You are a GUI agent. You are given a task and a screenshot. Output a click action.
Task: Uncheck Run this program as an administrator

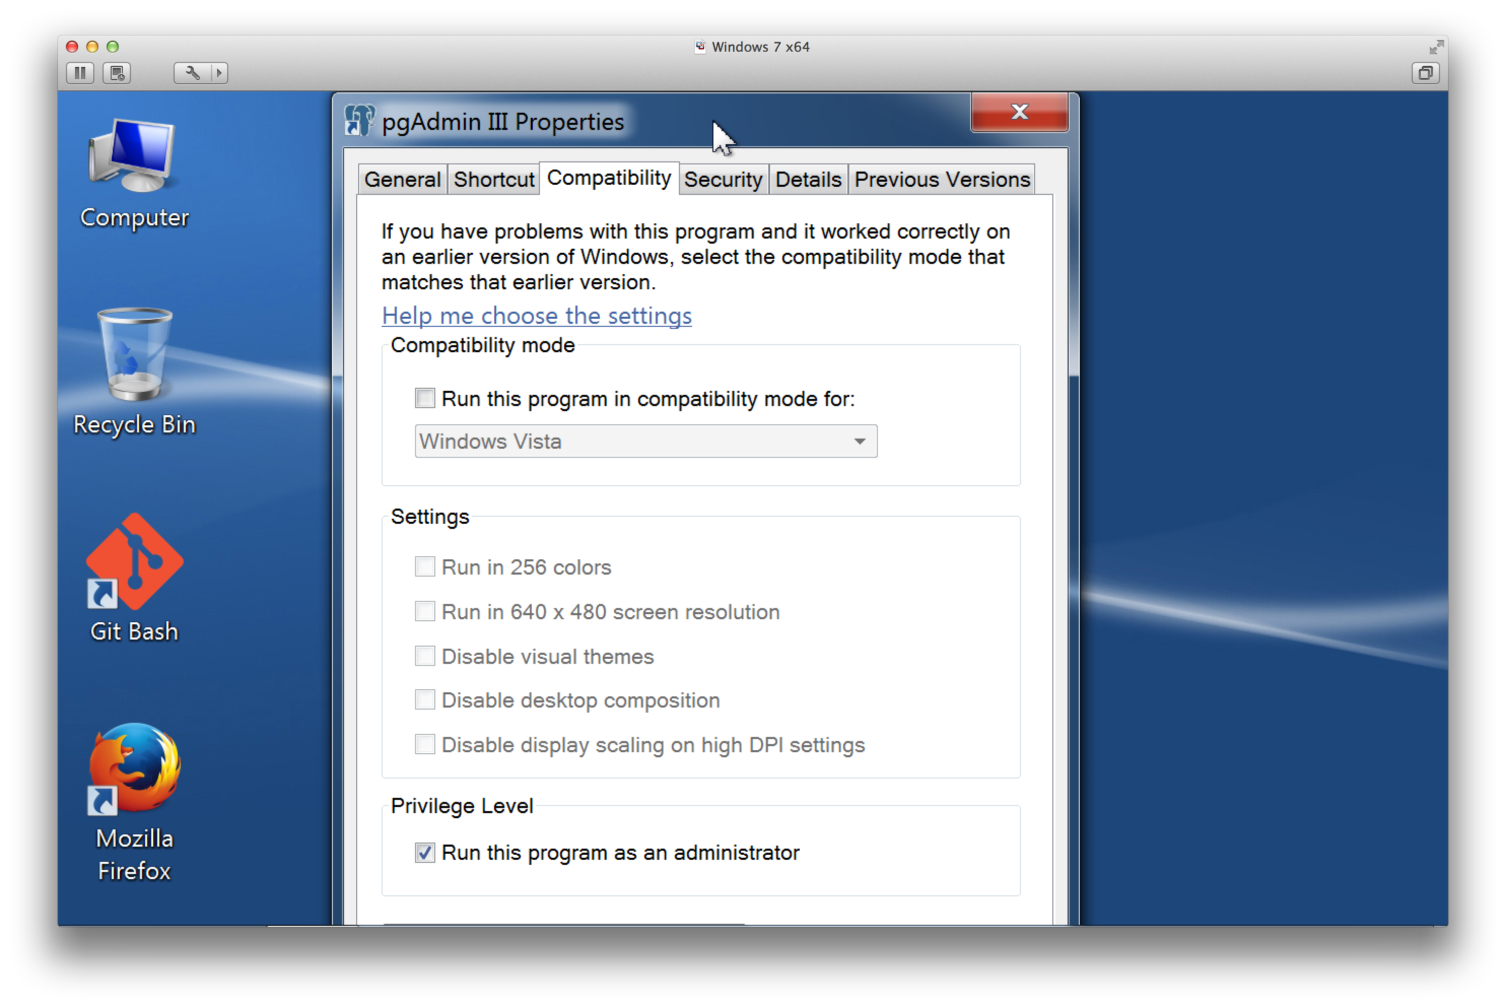pyautogui.click(x=424, y=852)
